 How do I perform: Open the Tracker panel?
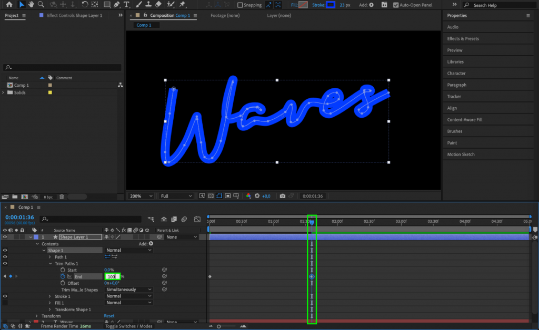456,96
